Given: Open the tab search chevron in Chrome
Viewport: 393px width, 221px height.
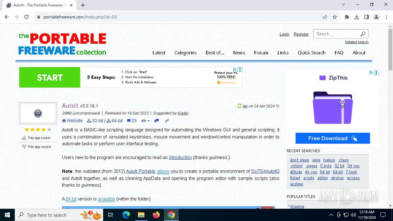Looking at the screenshot, I should [x=344, y=4].
